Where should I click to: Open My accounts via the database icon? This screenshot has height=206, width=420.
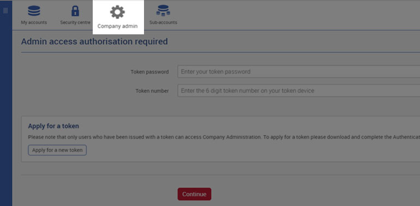click(x=34, y=11)
